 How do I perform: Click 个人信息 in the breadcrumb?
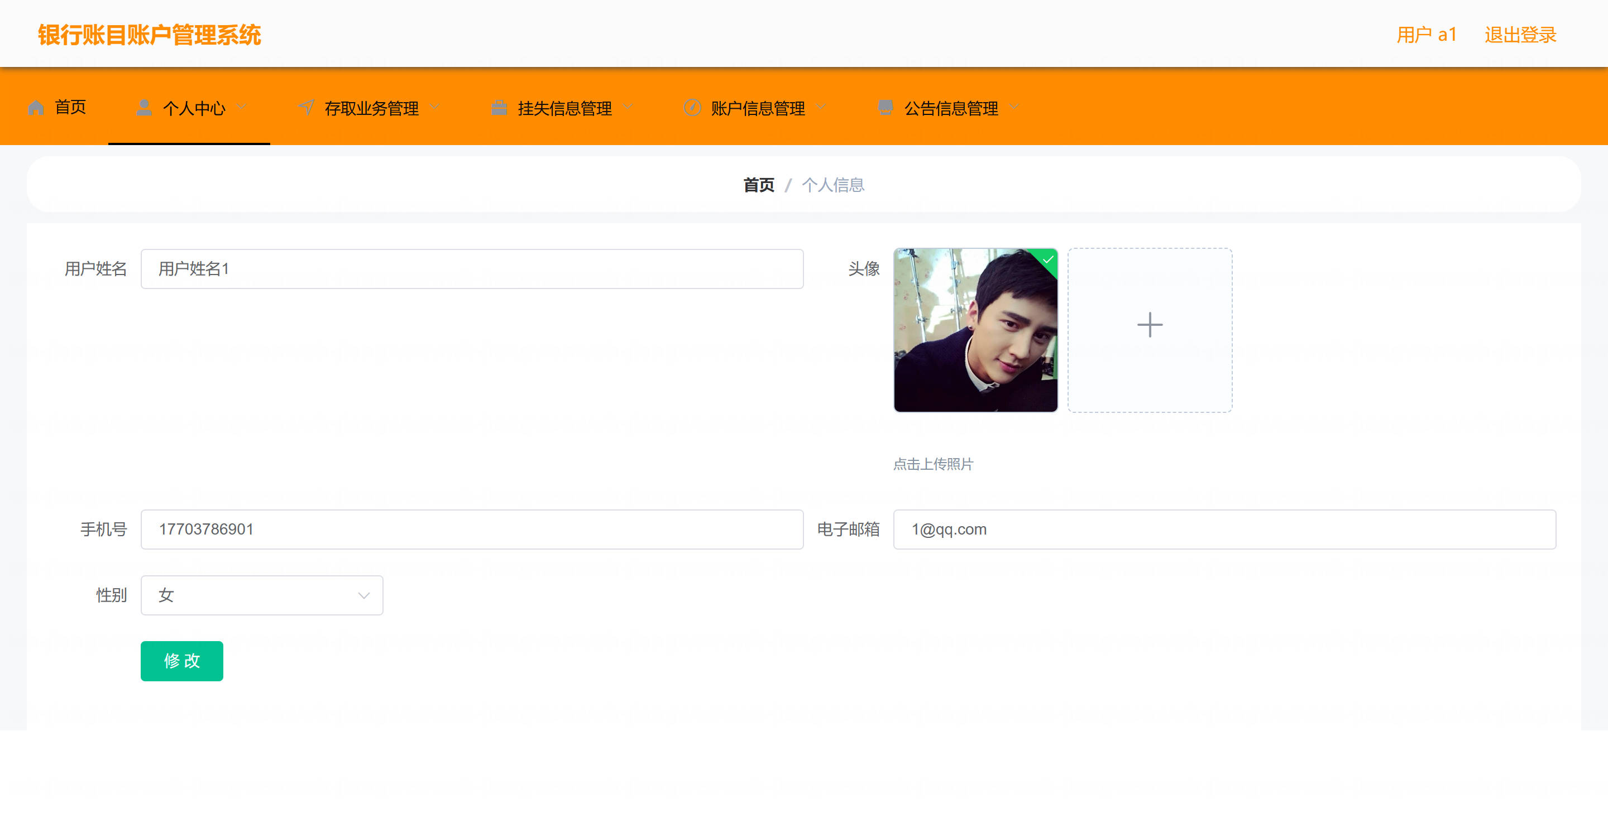[x=834, y=185]
